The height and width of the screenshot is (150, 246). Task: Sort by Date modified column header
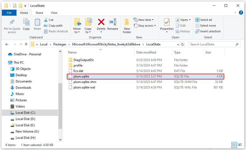pyautogui.click(x=146, y=52)
